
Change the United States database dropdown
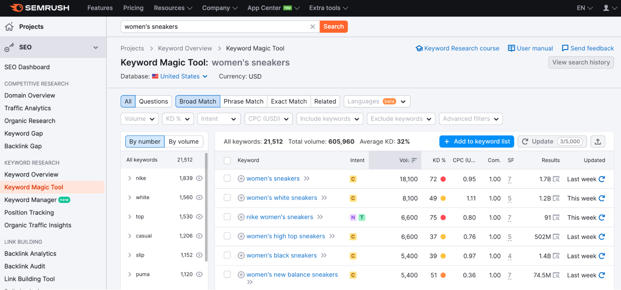[x=184, y=76]
